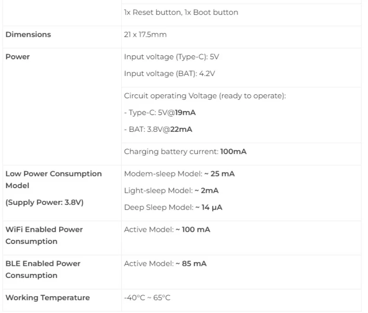The height and width of the screenshot is (313, 368).
Task: Click the Circuit operating Voltage line
Action: pyautogui.click(x=205, y=96)
